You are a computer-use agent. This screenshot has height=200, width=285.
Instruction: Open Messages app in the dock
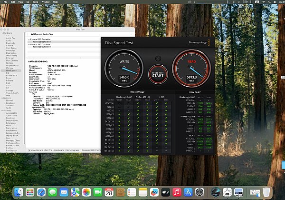(x=52, y=192)
